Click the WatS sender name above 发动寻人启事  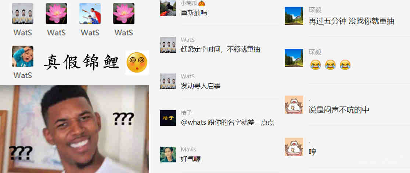(187, 76)
